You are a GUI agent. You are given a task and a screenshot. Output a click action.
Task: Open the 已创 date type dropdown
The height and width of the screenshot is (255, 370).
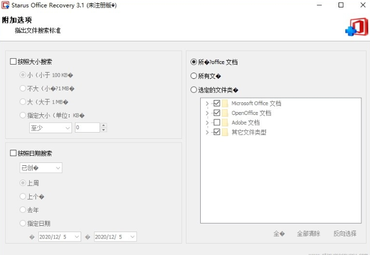[41, 168]
